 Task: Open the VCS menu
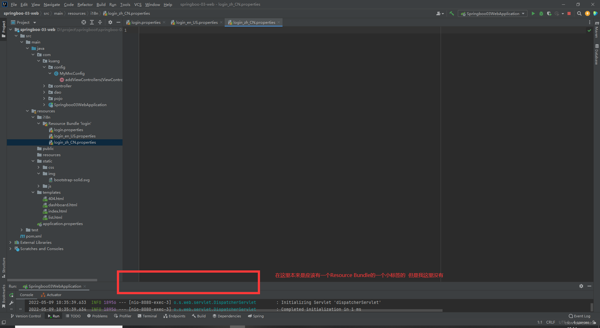point(138,4)
